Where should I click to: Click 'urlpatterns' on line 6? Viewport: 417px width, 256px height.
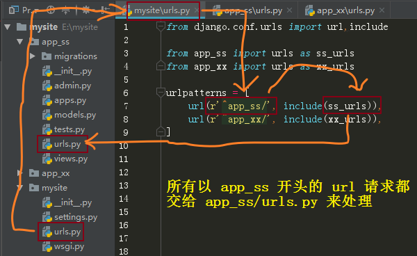coord(196,93)
